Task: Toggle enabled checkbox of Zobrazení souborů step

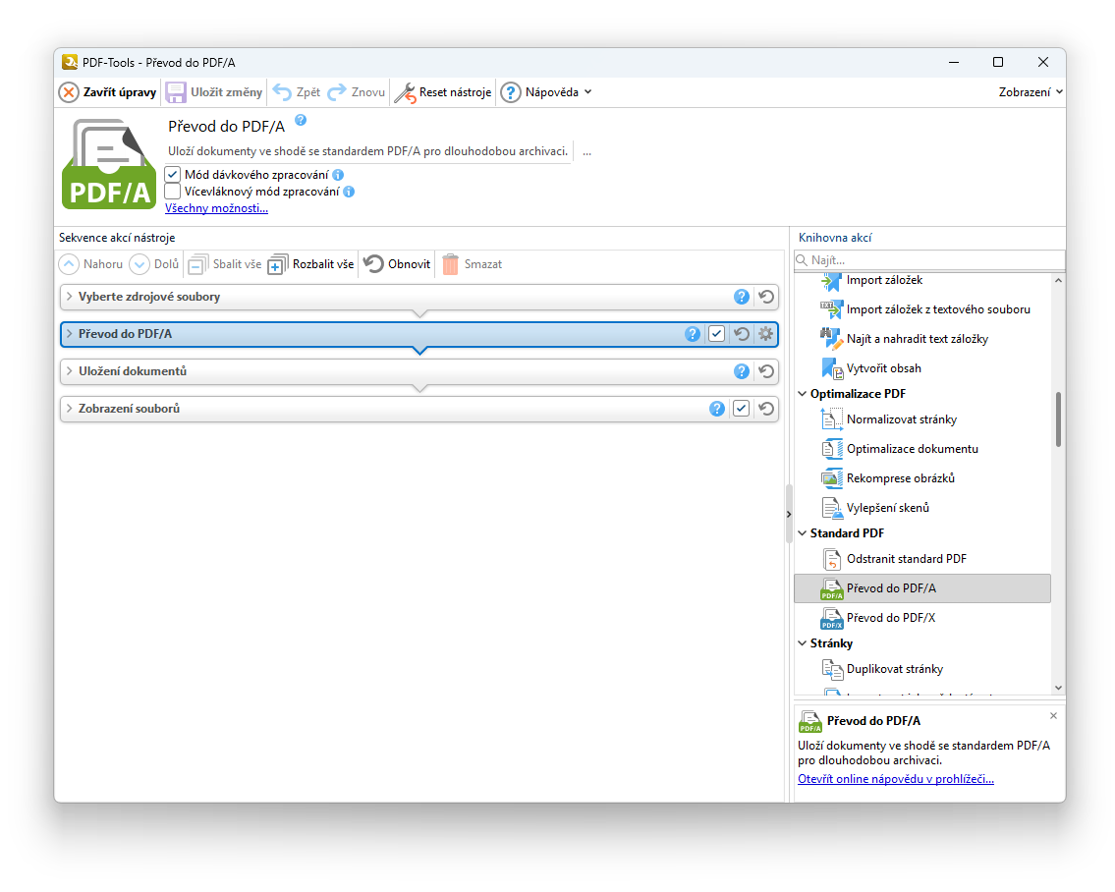Action: tap(741, 409)
